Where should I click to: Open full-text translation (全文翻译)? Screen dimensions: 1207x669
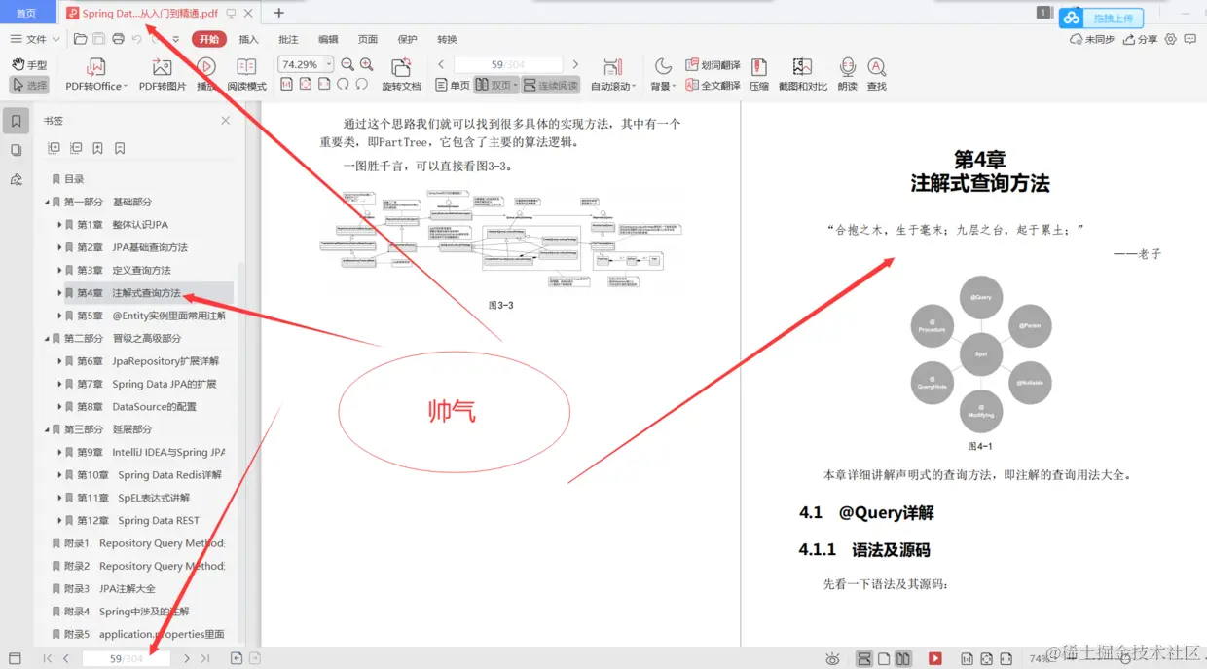(713, 85)
